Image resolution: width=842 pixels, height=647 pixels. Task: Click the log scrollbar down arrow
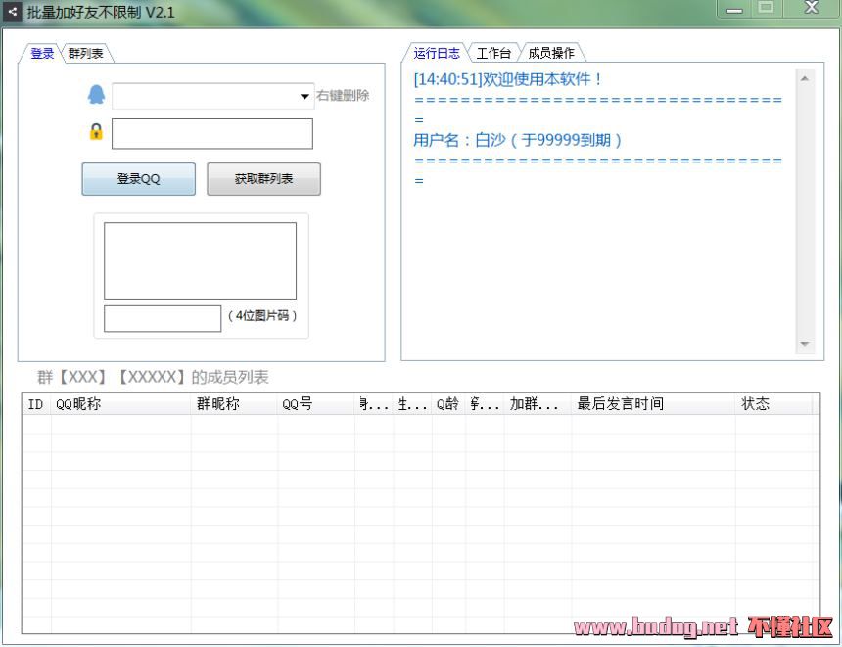click(x=805, y=345)
